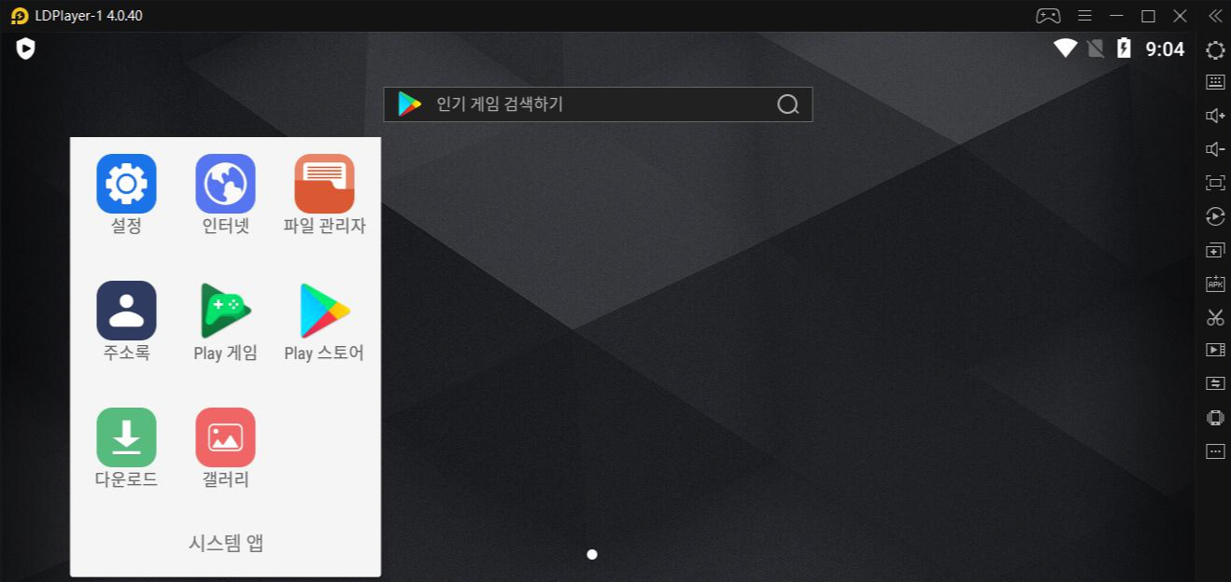Click the install APK sidebar icon
The image size is (1231, 582).
coord(1215,284)
